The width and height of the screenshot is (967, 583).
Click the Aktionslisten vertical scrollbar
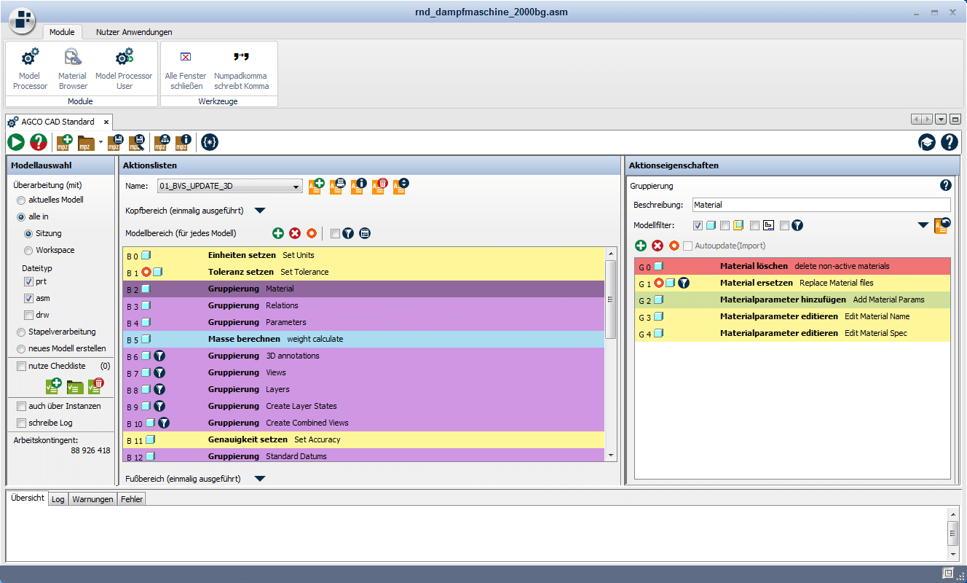(611, 354)
